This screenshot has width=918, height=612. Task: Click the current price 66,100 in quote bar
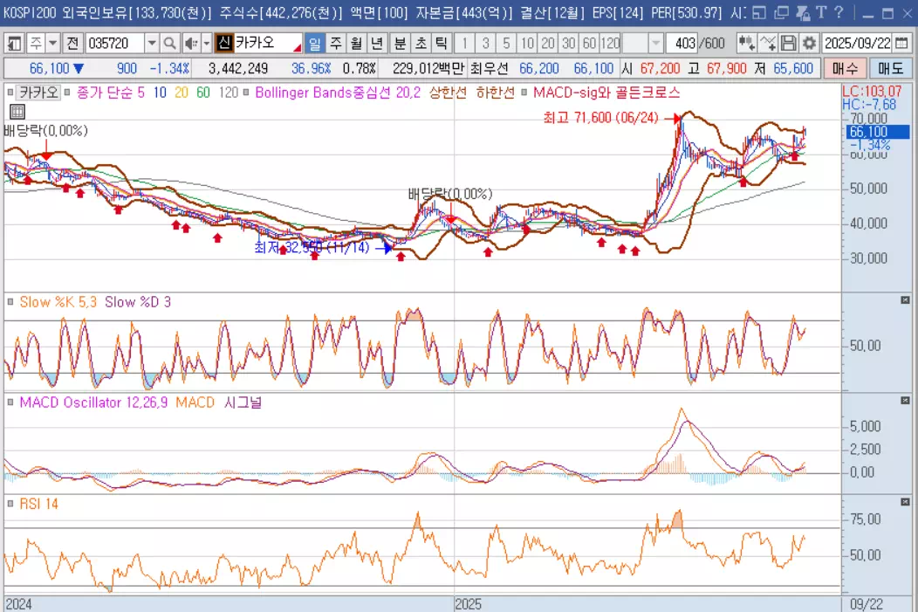click(49, 68)
